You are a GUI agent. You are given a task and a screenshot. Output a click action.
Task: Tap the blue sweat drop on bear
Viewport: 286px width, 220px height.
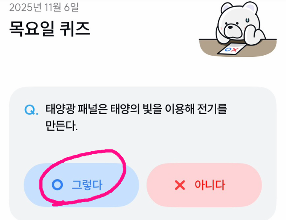coord(247,20)
